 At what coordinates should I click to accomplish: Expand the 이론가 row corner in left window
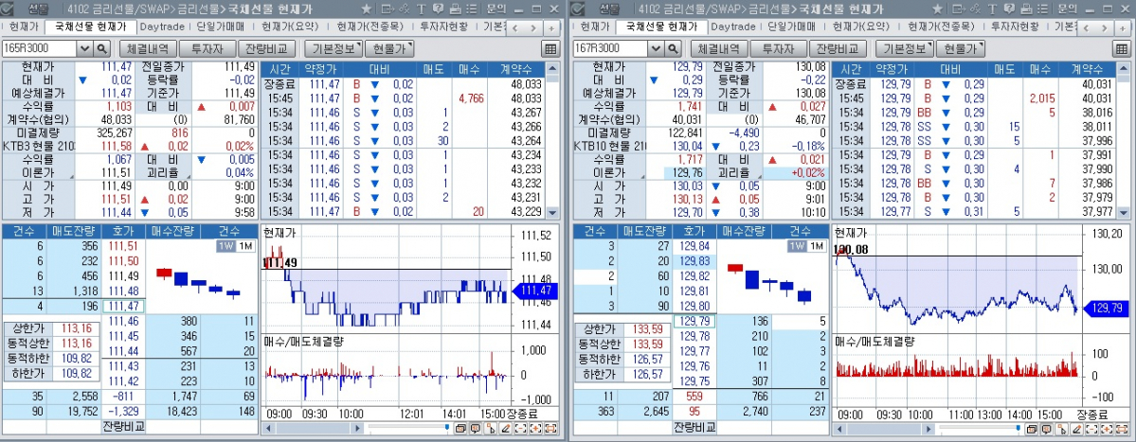point(71,177)
